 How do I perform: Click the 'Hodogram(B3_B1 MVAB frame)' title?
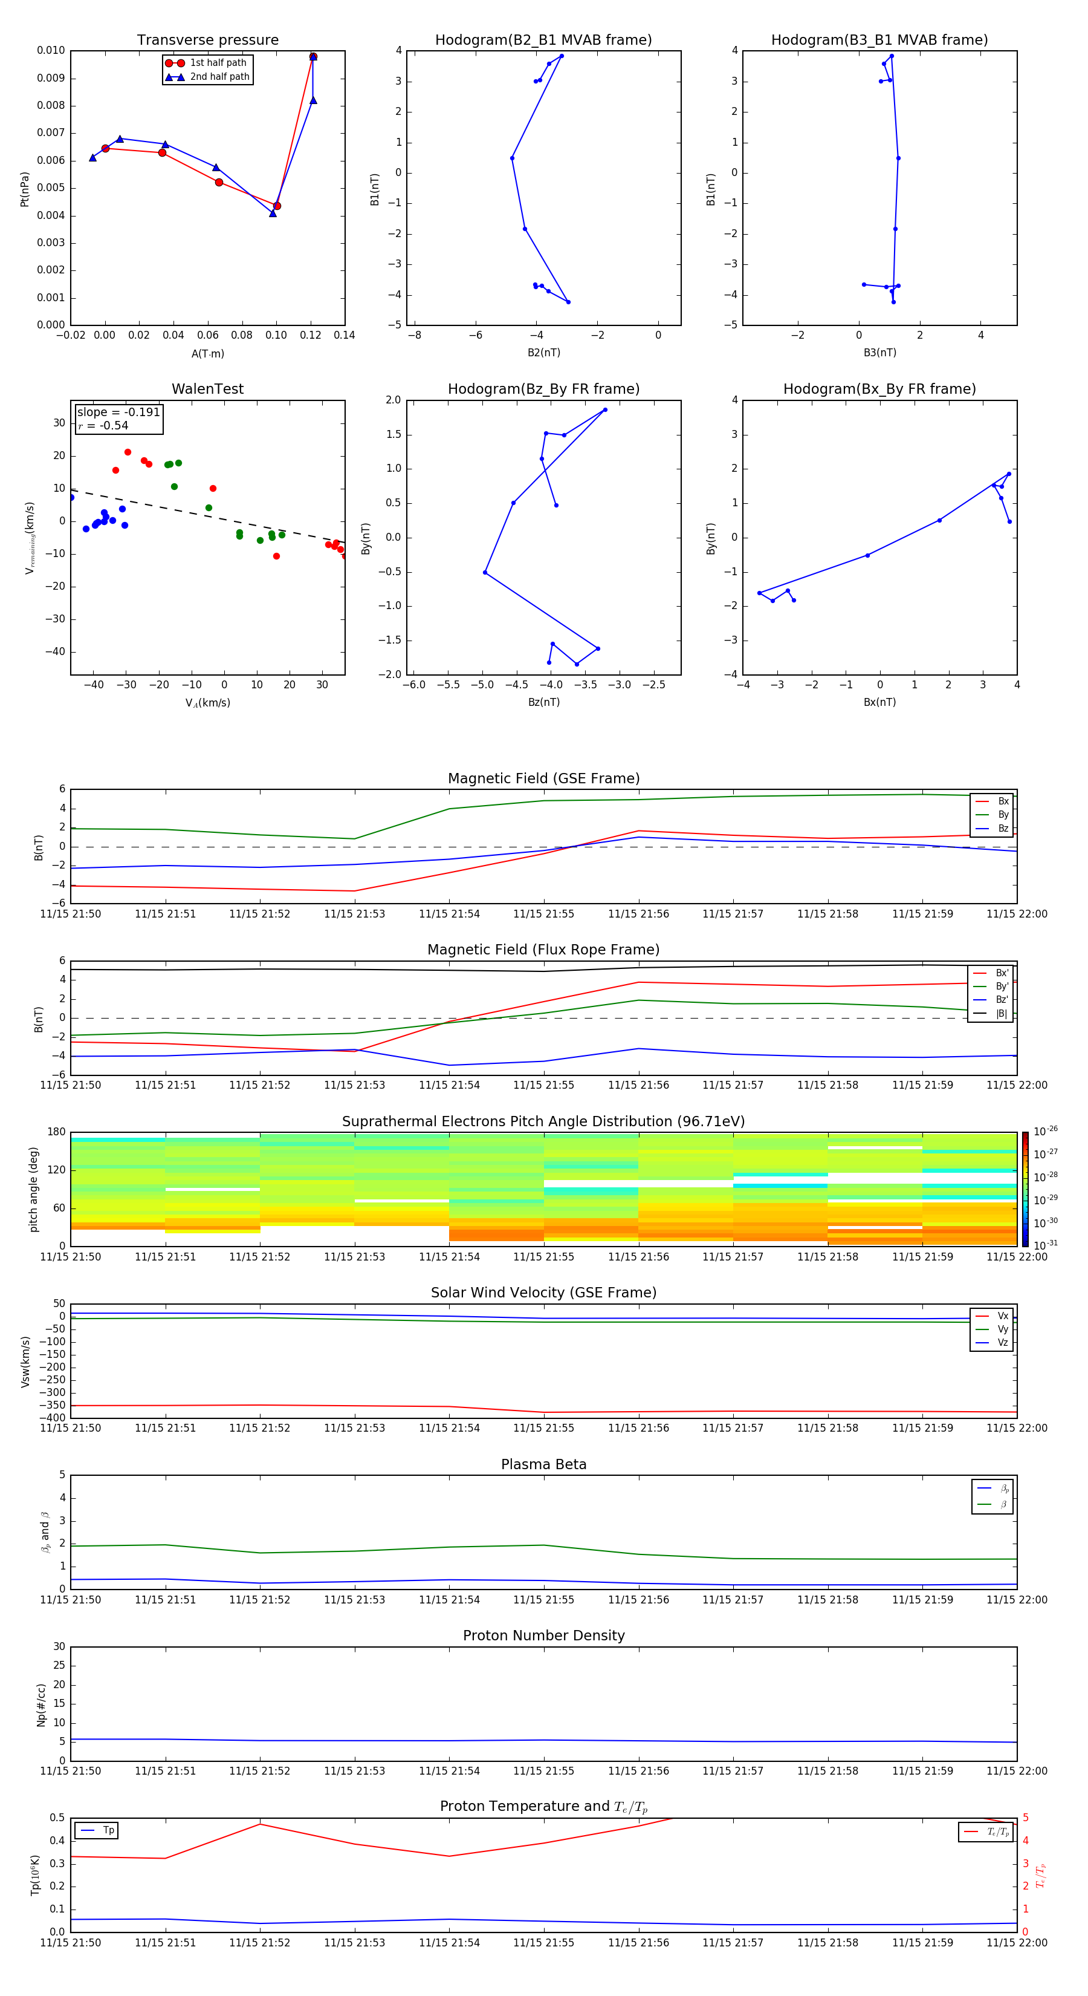879,41
